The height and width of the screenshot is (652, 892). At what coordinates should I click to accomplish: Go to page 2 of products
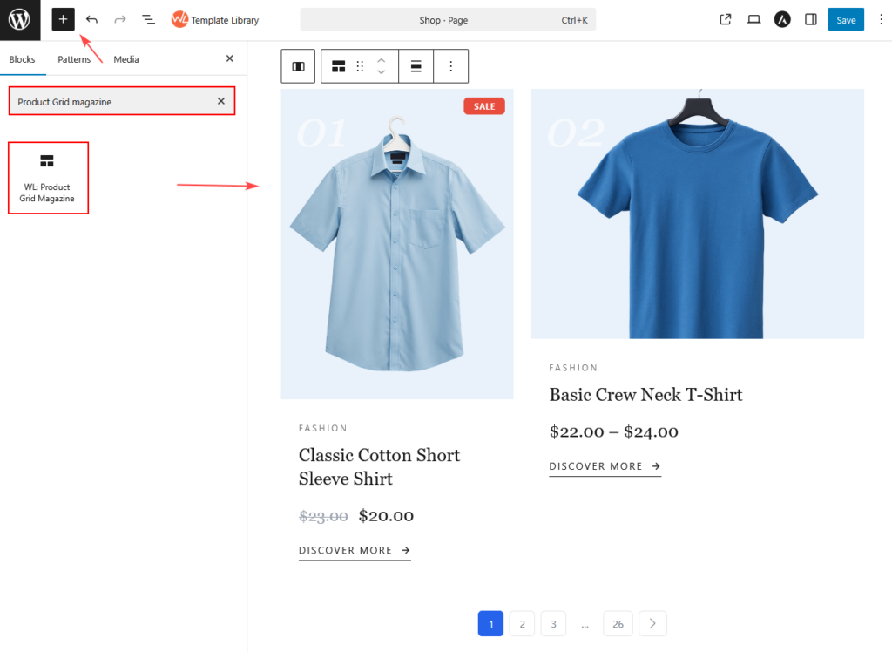[x=522, y=624]
